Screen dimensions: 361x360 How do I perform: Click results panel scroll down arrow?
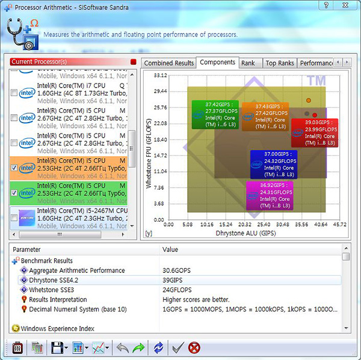coord(346,328)
